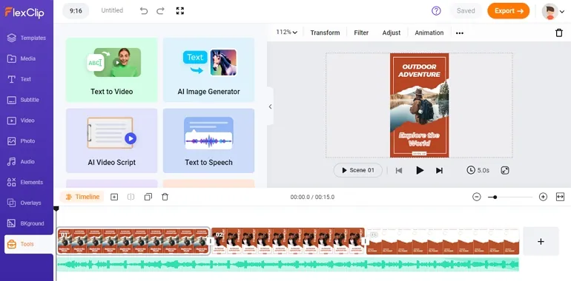
Task: Click the 00:00.0 / 00:15.0 time display
Action: coord(312,197)
